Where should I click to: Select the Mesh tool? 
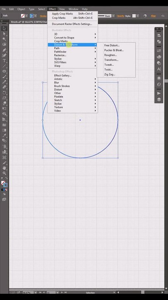(x=4, y=125)
